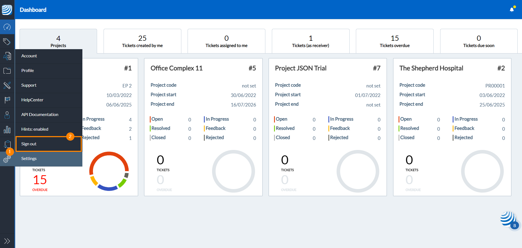Click the colored ticket status donut chart
The height and width of the screenshot is (248, 522).
pos(109,171)
